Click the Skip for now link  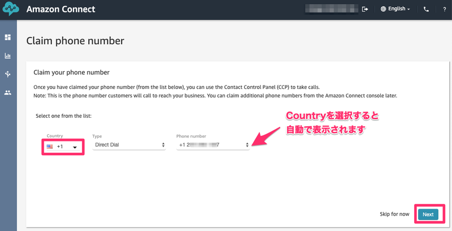(x=394, y=214)
